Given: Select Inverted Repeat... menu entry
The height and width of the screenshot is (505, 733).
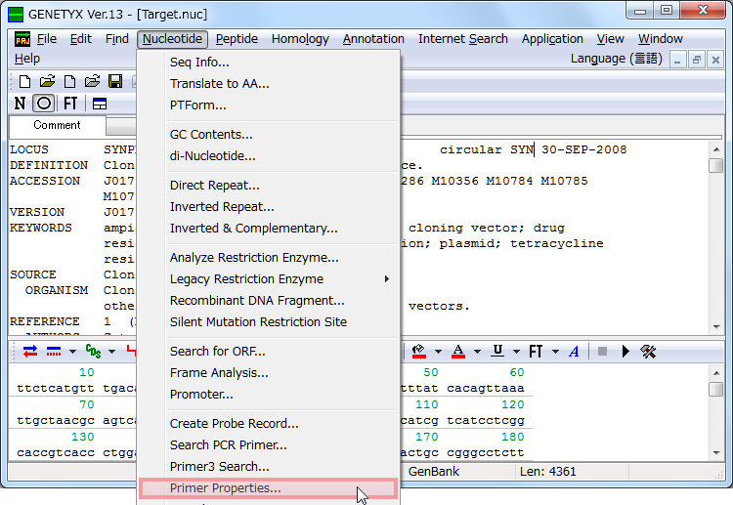Looking at the screenshot, I should tap(269, 207).
